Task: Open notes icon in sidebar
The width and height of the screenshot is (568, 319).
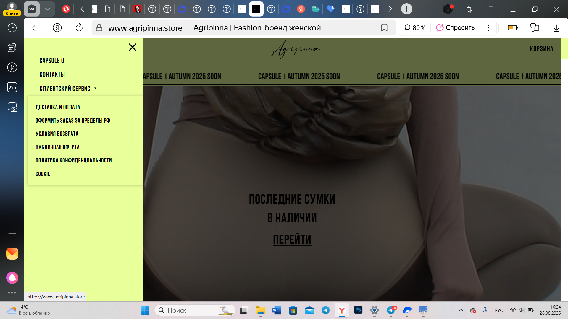Action: 12,48
